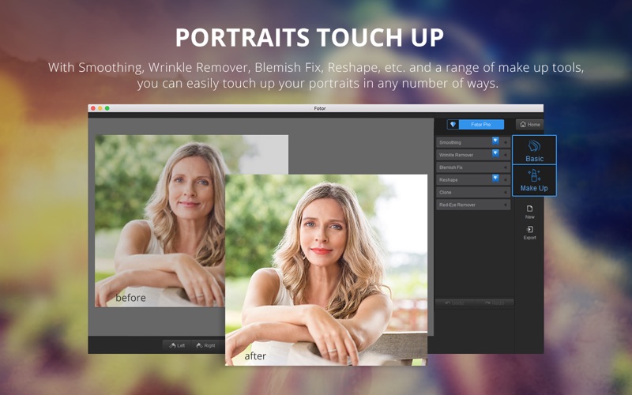Open the Clone tool row

pos(472,192)
